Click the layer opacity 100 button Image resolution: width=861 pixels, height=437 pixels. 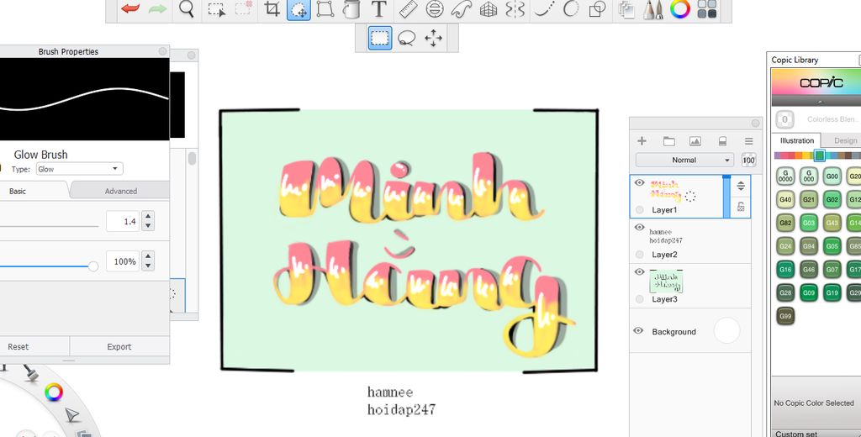click(748, 161)
